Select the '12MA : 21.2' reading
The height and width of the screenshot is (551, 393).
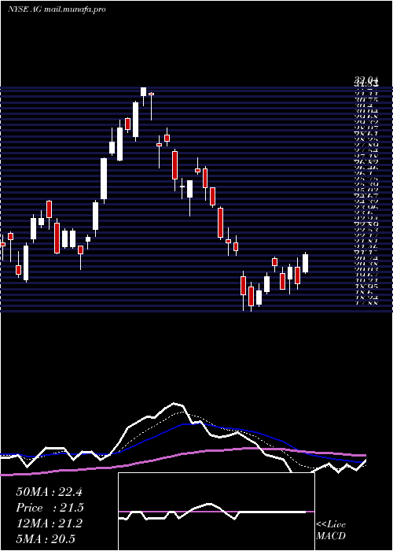pos(49,523)
